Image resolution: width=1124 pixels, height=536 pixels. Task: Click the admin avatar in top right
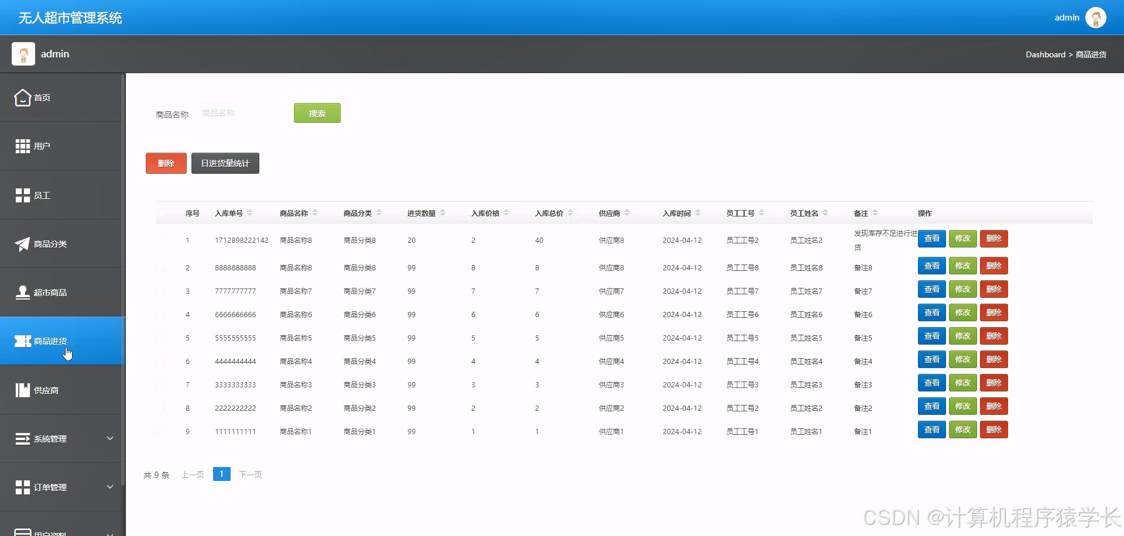point(1096,18)
